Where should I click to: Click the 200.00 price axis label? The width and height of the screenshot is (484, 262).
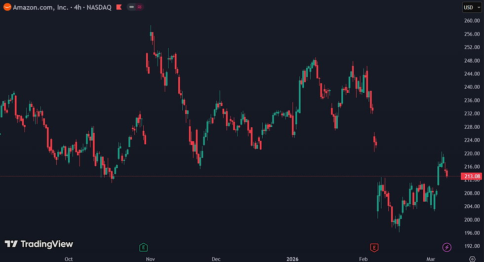click(472, 220)
